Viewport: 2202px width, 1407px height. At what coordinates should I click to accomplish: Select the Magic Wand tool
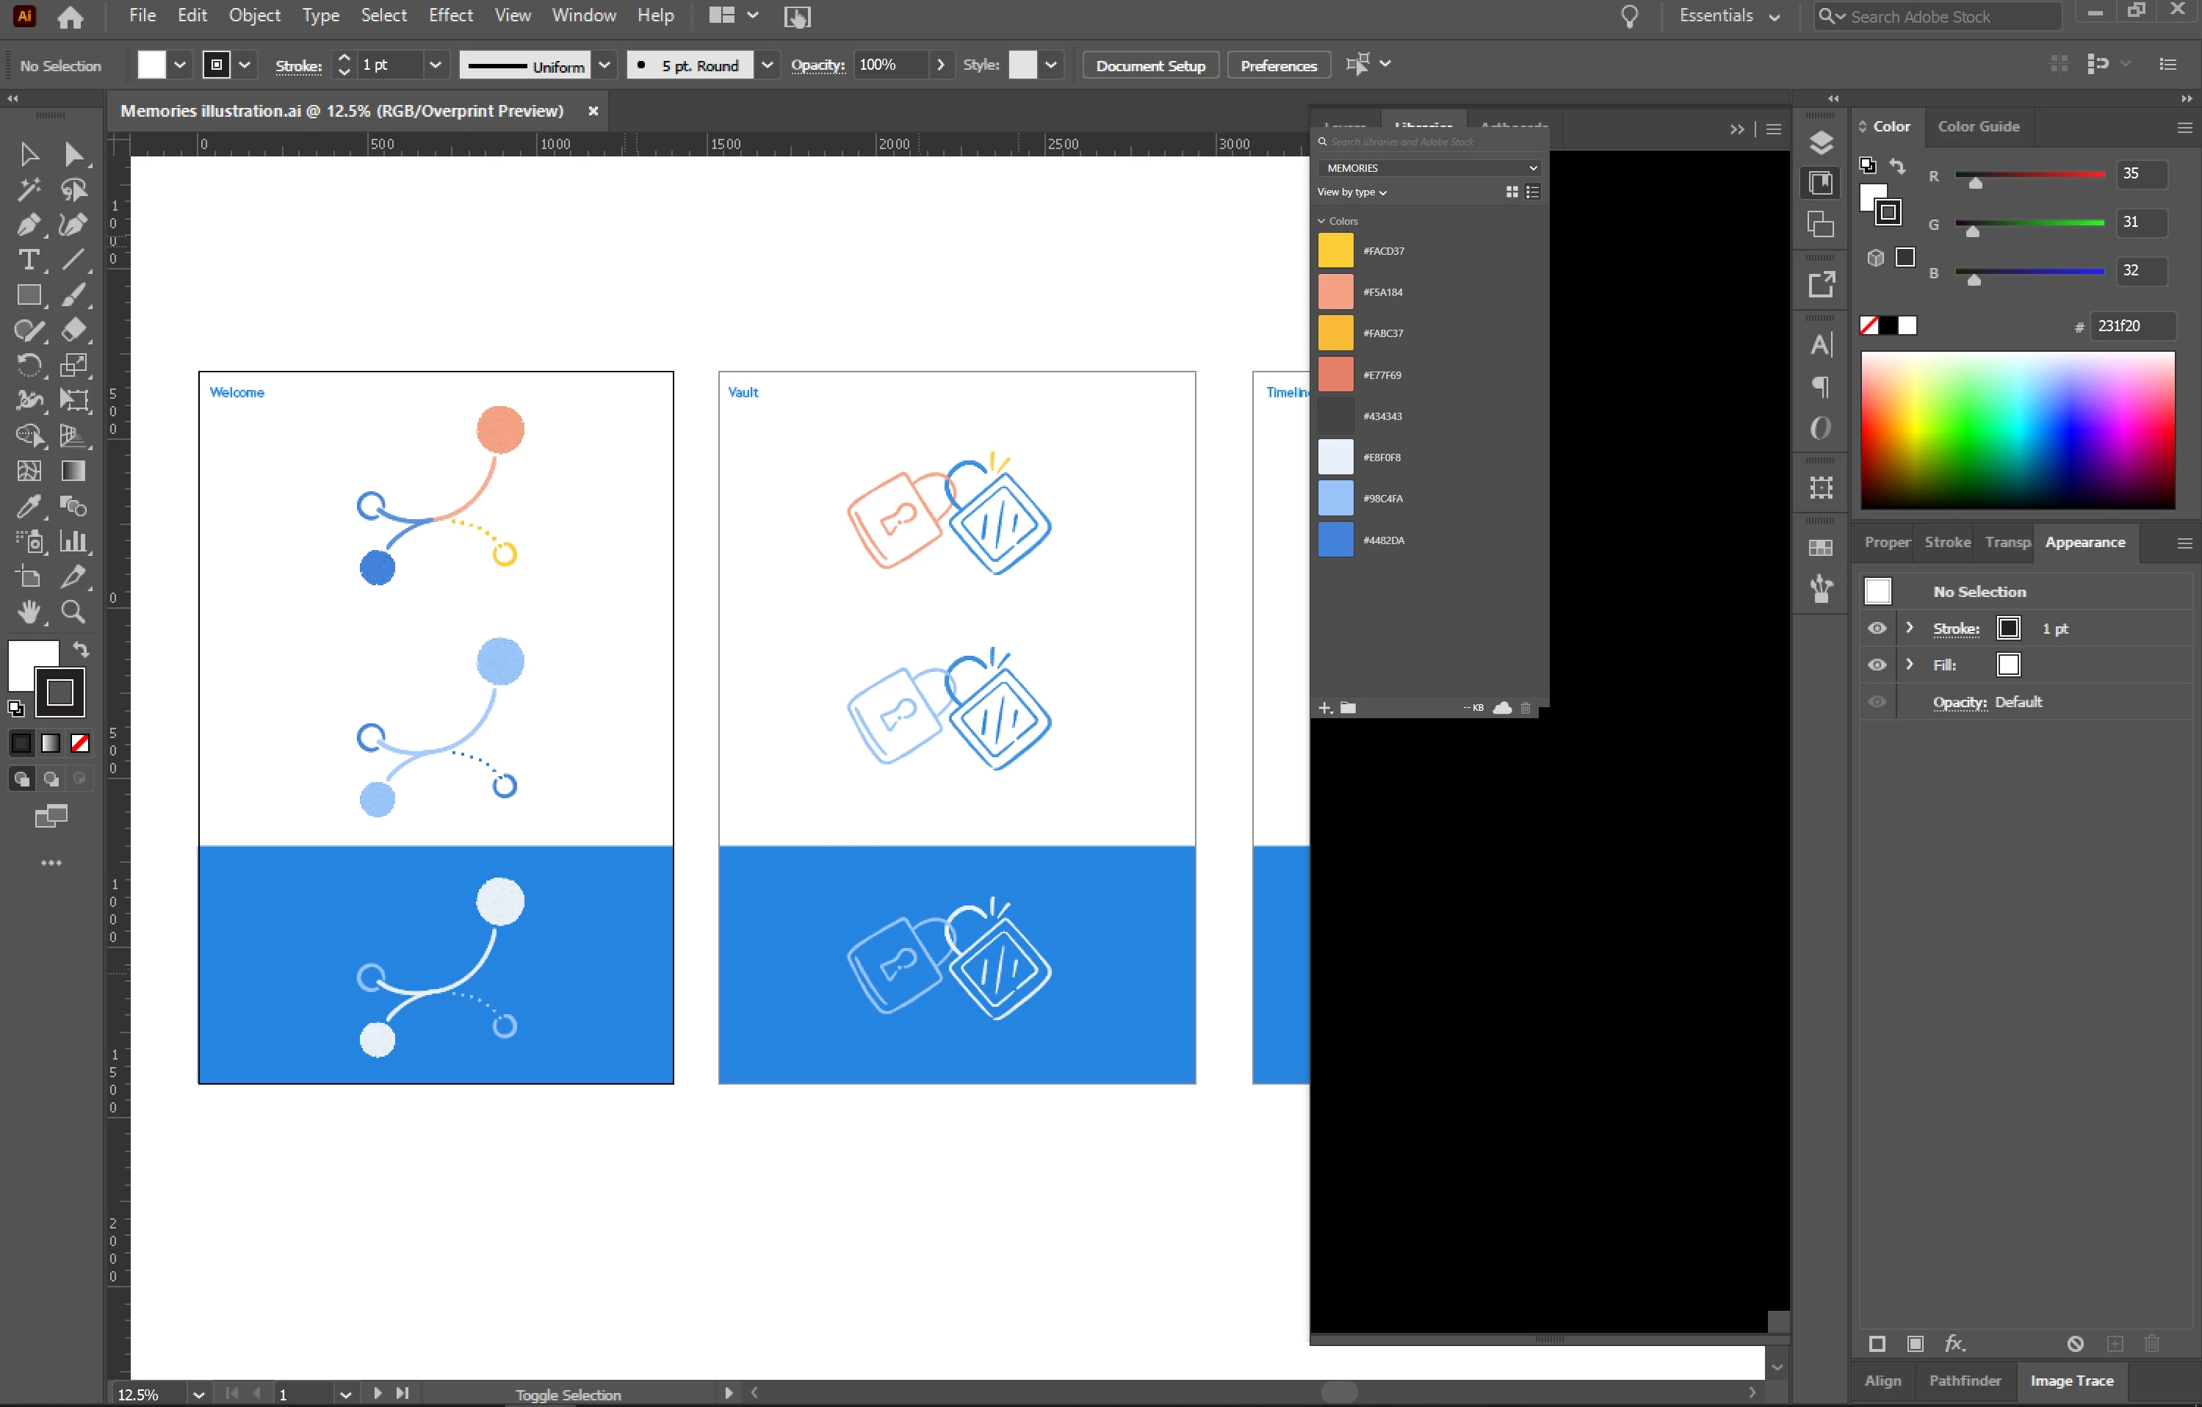29,189
